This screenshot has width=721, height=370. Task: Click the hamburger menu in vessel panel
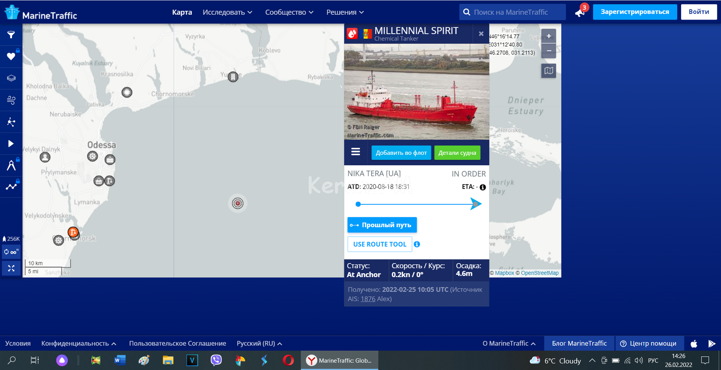point(355,152)
